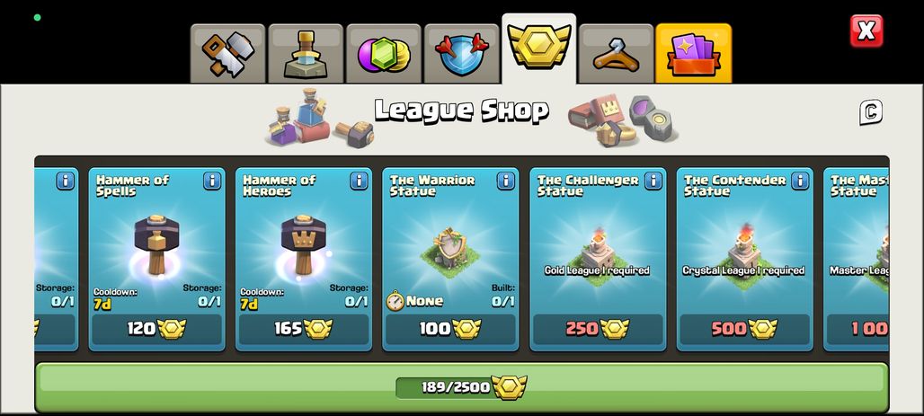
Task: Open info for The Contender Statue
Action: [x=800, y=181]
